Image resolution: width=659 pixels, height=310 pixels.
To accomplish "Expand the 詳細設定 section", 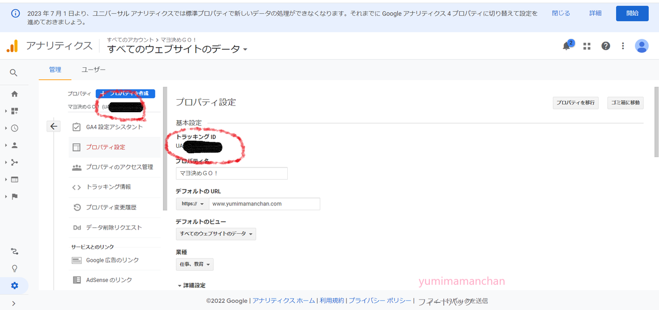I will coord(191,286).
